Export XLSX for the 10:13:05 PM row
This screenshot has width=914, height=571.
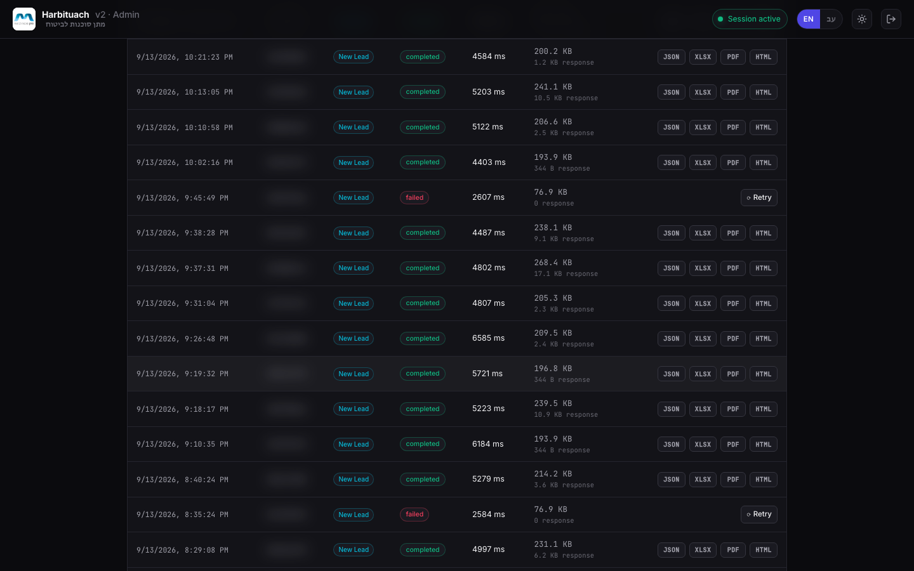(x=703, y=93)
